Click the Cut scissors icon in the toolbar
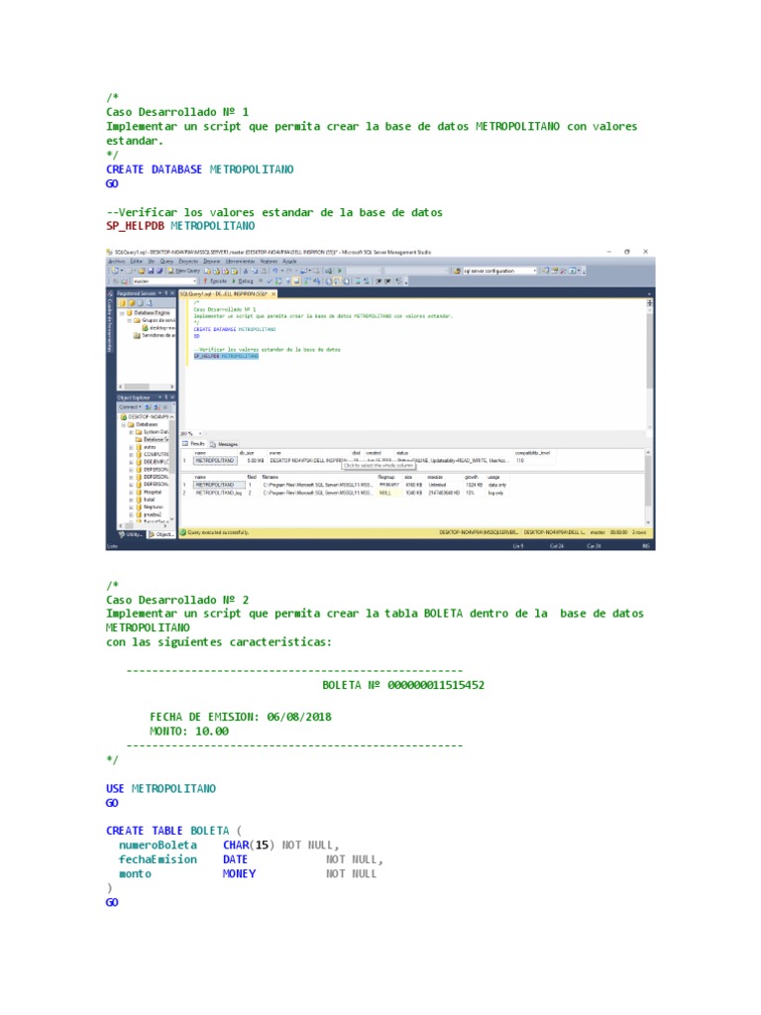The height and width of the screenshot is (1015, 761). pyautogui.click(x=246, y=272)
